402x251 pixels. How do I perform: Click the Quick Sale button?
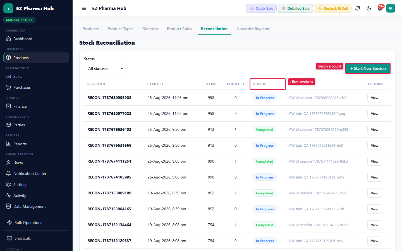[x=261, y=8]
